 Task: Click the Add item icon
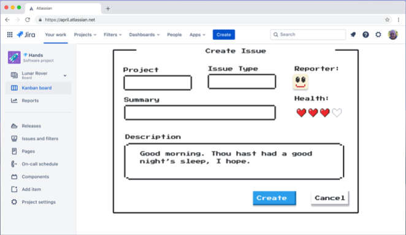coord(14,190)
